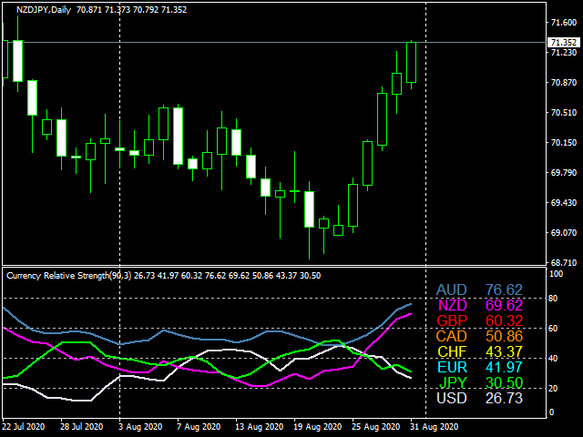583x437 pixels.
Task: Click the NZD strength value 69.62
Action: (x=504, y=306)
